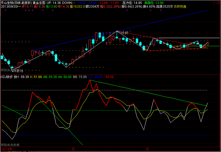Click the 农林牧渔 sector link
This screenshot has width=221, height=152.
(x=180, y=6)
